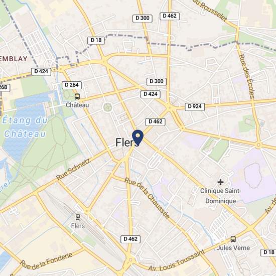Click the D 300 shield at top
This screenshot has height=276, width=276.
(143, 18)
